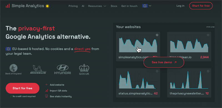Open Get in touch page
Screen dimensions: 222x108
129,6
